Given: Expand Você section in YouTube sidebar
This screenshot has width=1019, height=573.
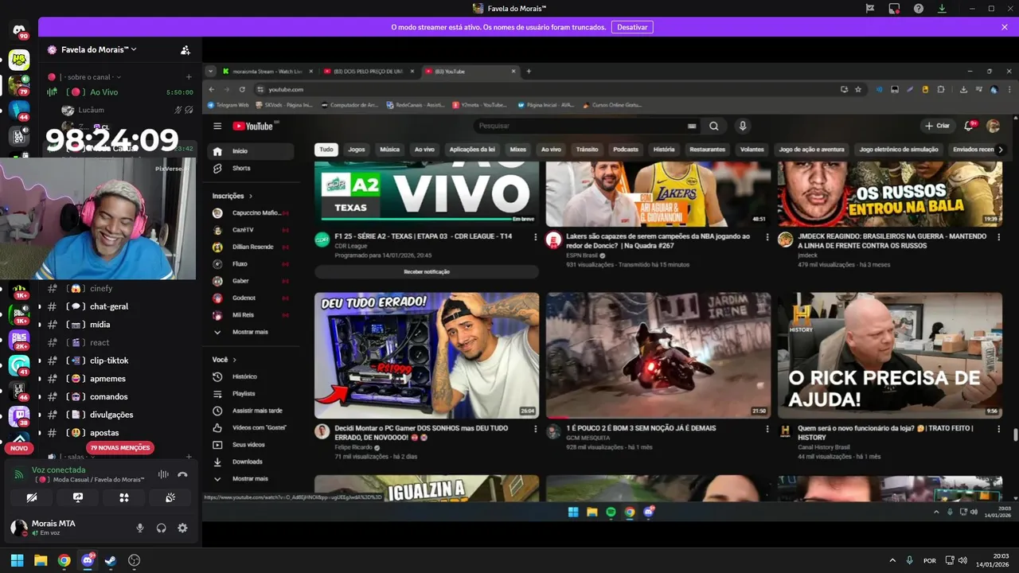Looking at the screenshot, I should point(224,360).
